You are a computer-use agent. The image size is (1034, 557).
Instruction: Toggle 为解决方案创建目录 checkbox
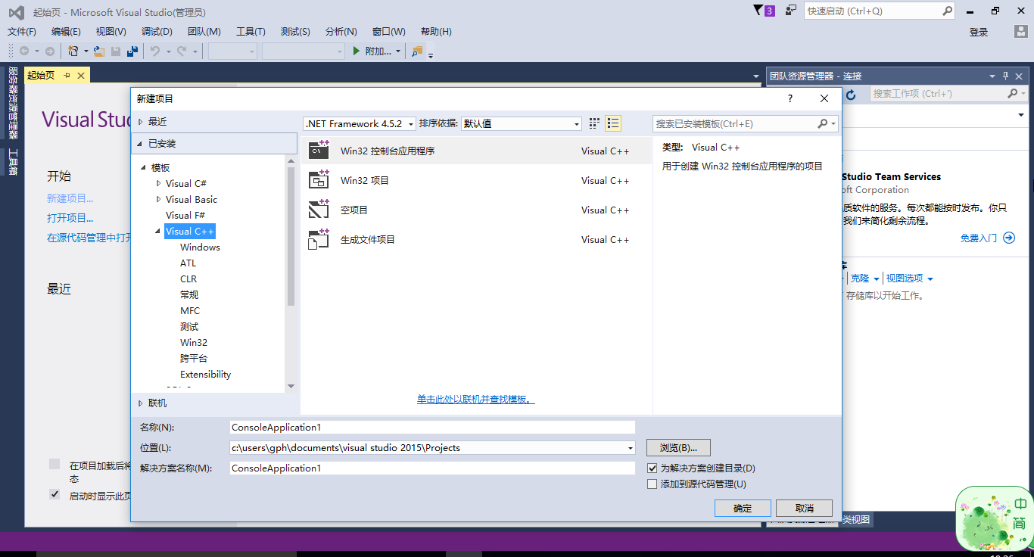coord(652,468)
